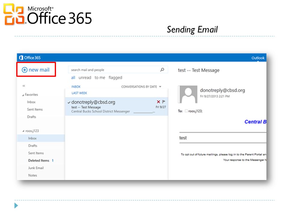Collapse the Favorites folder group
289x216 pixels.
click(x=23, y=95)
